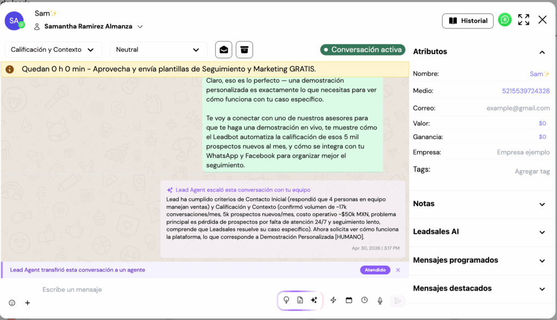
Task: Click the SA contact avatar
Action: 14,21
